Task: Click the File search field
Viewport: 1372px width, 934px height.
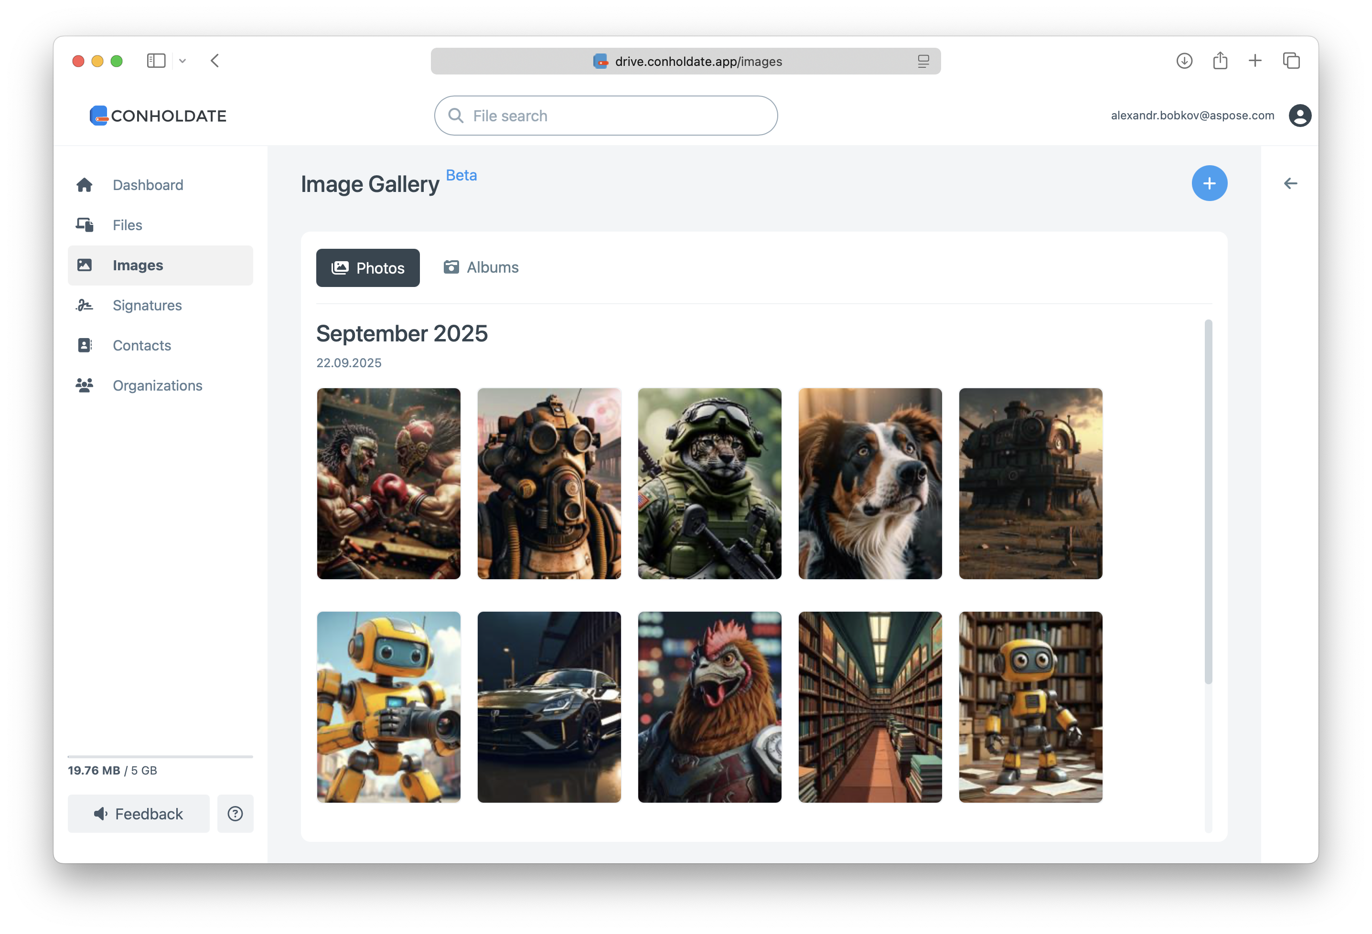Action: point(606,116)
